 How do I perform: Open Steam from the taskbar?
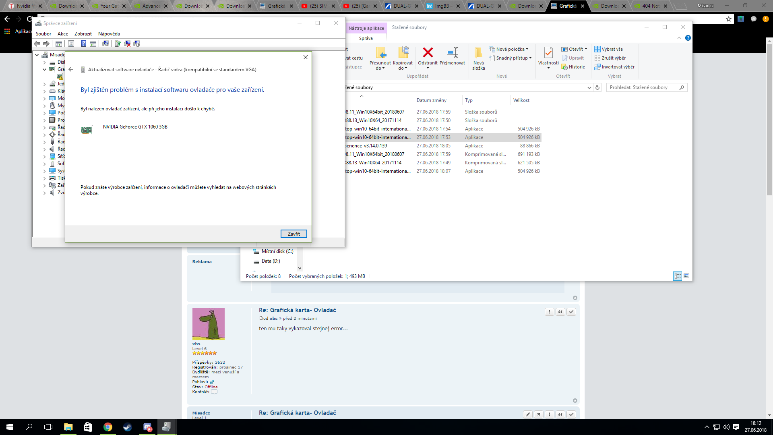click(128, 427)
